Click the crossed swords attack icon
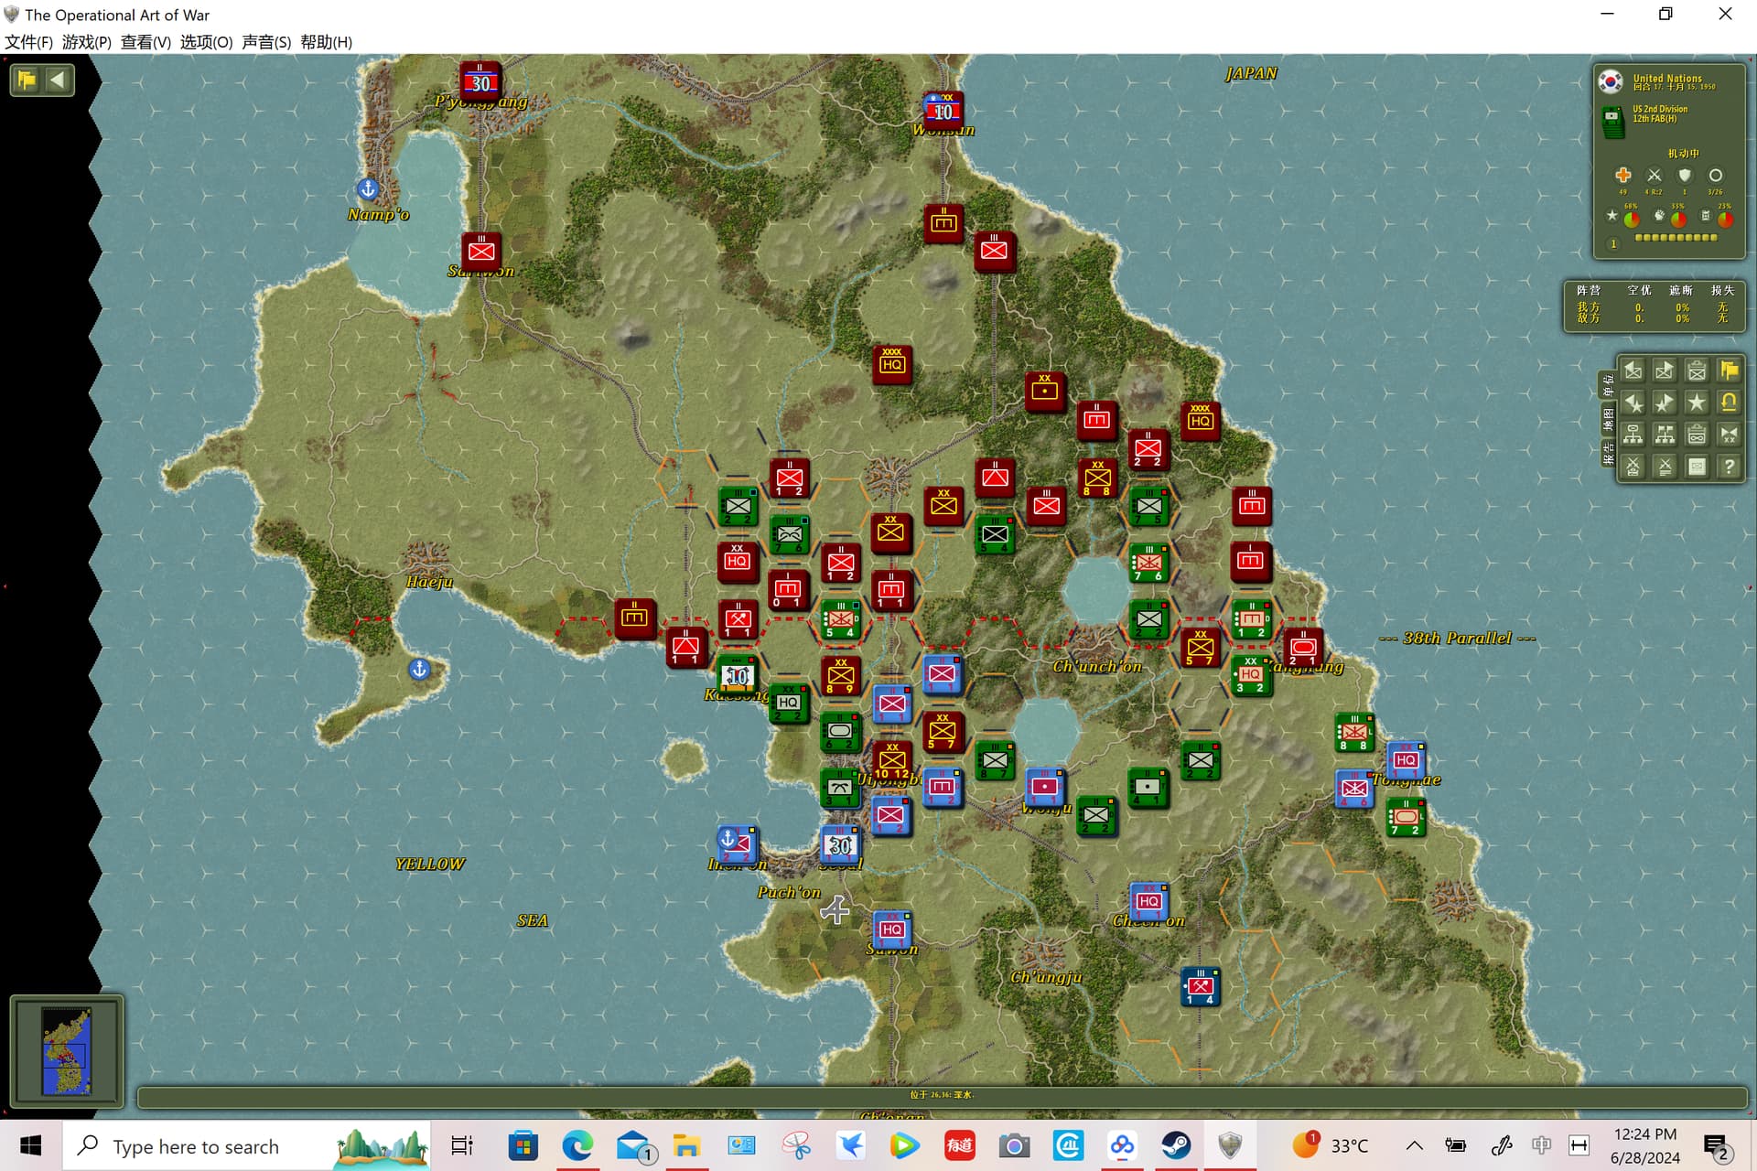The height and width of the screenshot is (1171, 1757). 1654,175
